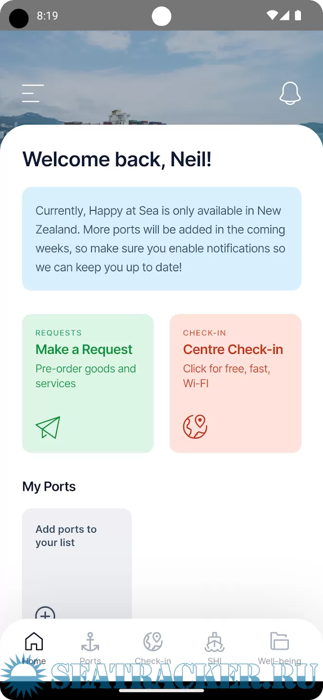
Task: Tap the 'Add ports to your list' card
Action: (76, 559)
